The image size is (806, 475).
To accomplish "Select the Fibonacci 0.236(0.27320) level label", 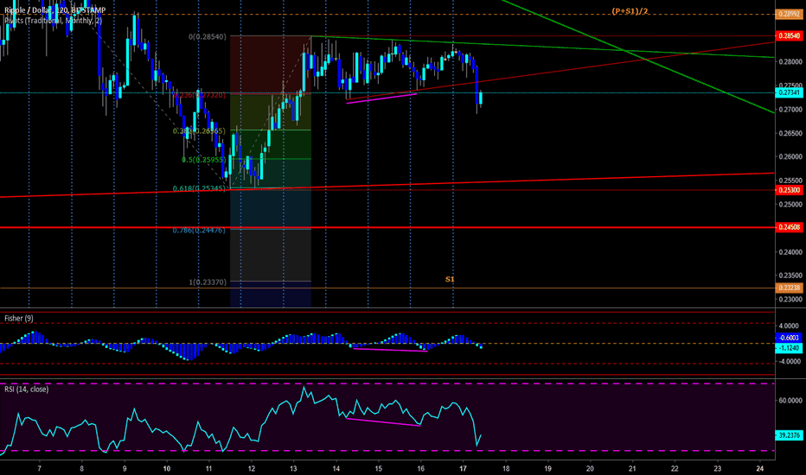I will point(200,95).
